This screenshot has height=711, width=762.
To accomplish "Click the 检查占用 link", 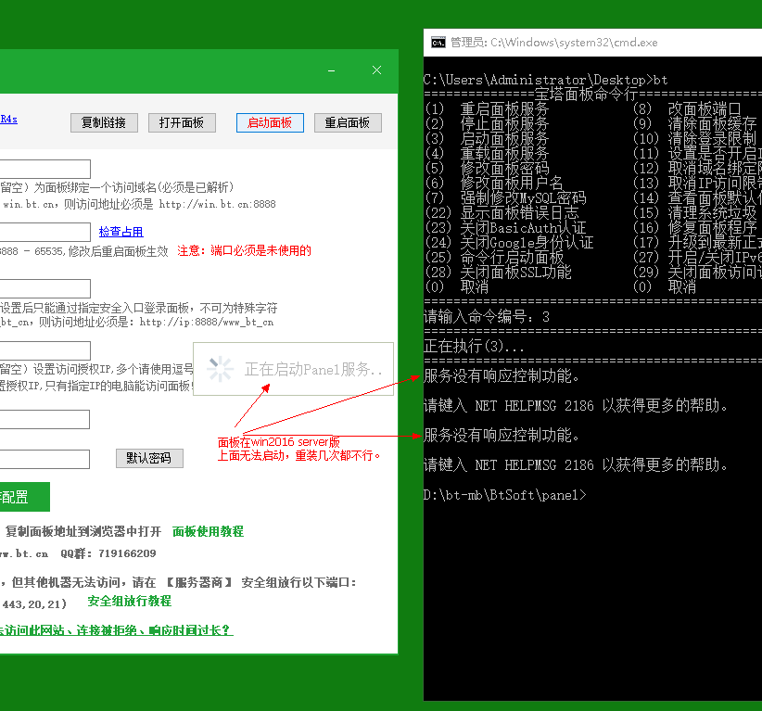I will pyautogui.click(x=121, y=232).
